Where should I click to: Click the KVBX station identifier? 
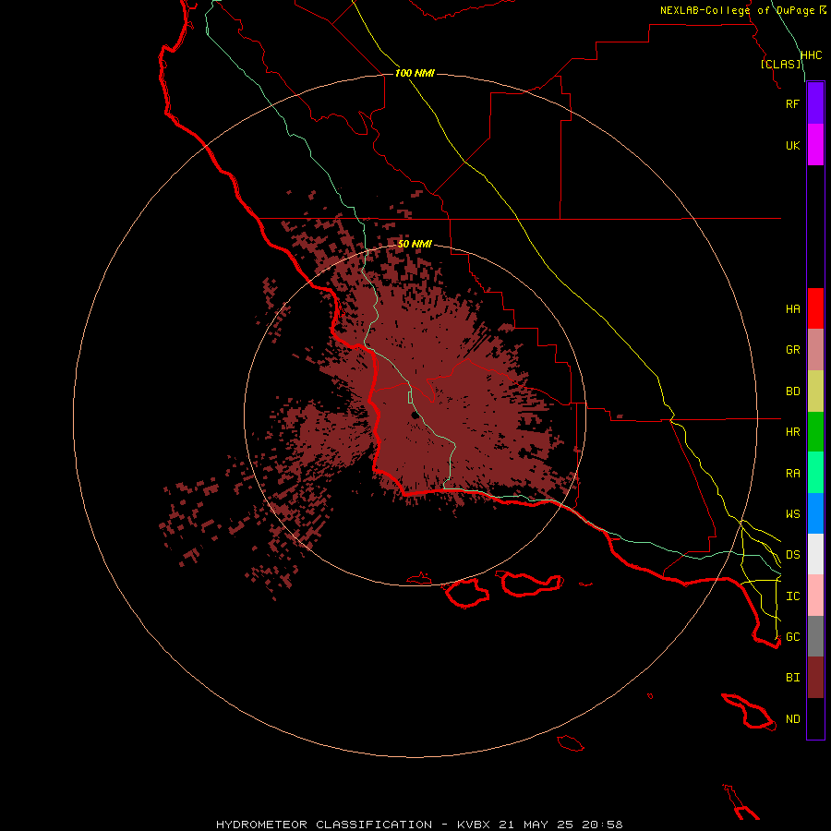[x=474, y=825]
